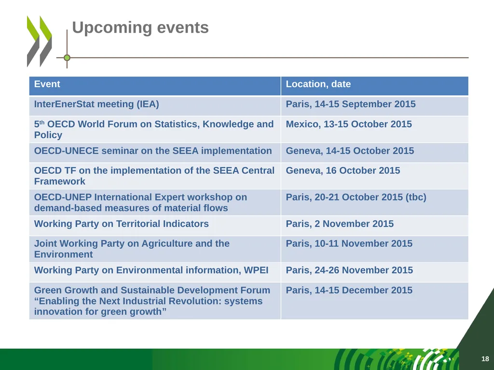494x370 pixels.
Task: Select 'Paris, 20-21 October 2015 (tbc)' cell
Action: coord(374,203)
